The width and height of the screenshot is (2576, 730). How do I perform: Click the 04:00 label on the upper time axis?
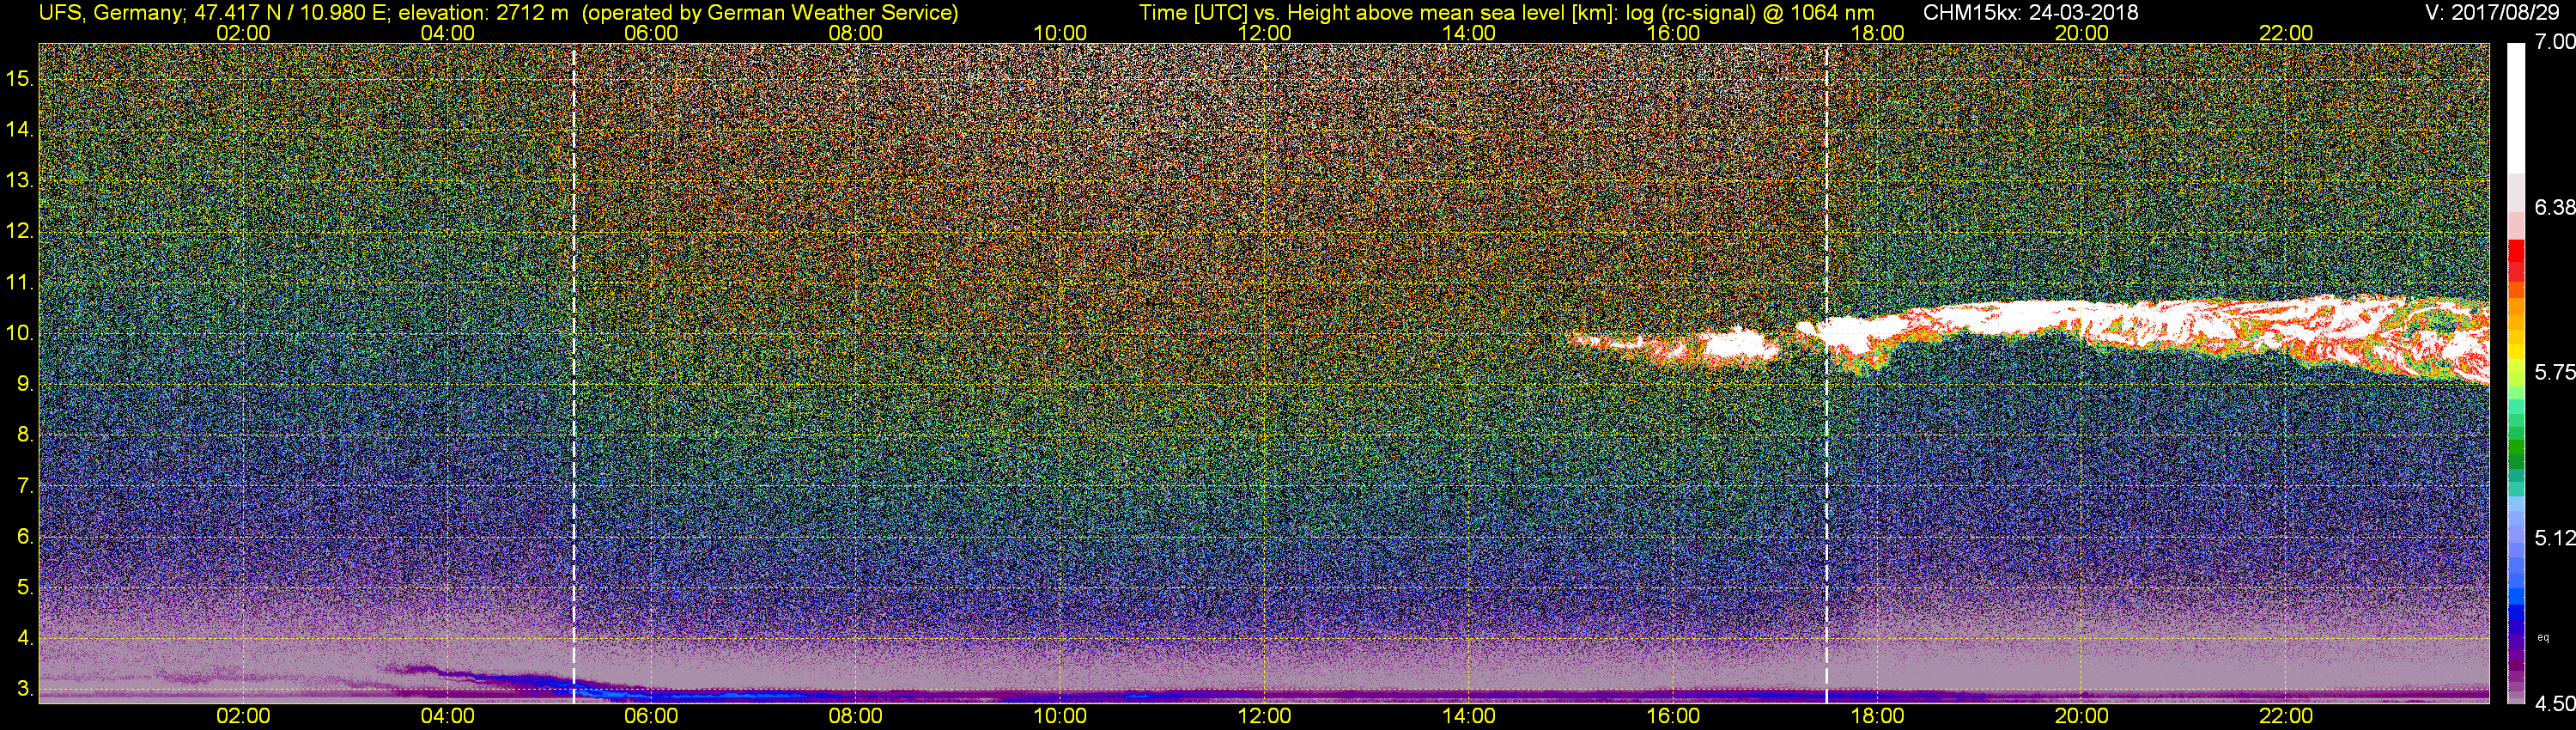click(447, 33)
